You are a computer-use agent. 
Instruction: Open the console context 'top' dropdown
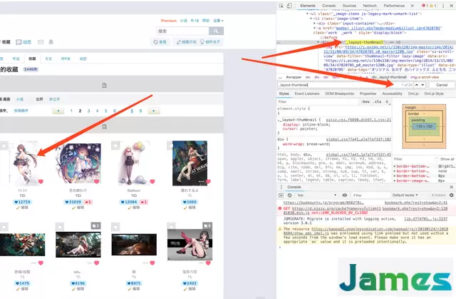tap(317, 195)
